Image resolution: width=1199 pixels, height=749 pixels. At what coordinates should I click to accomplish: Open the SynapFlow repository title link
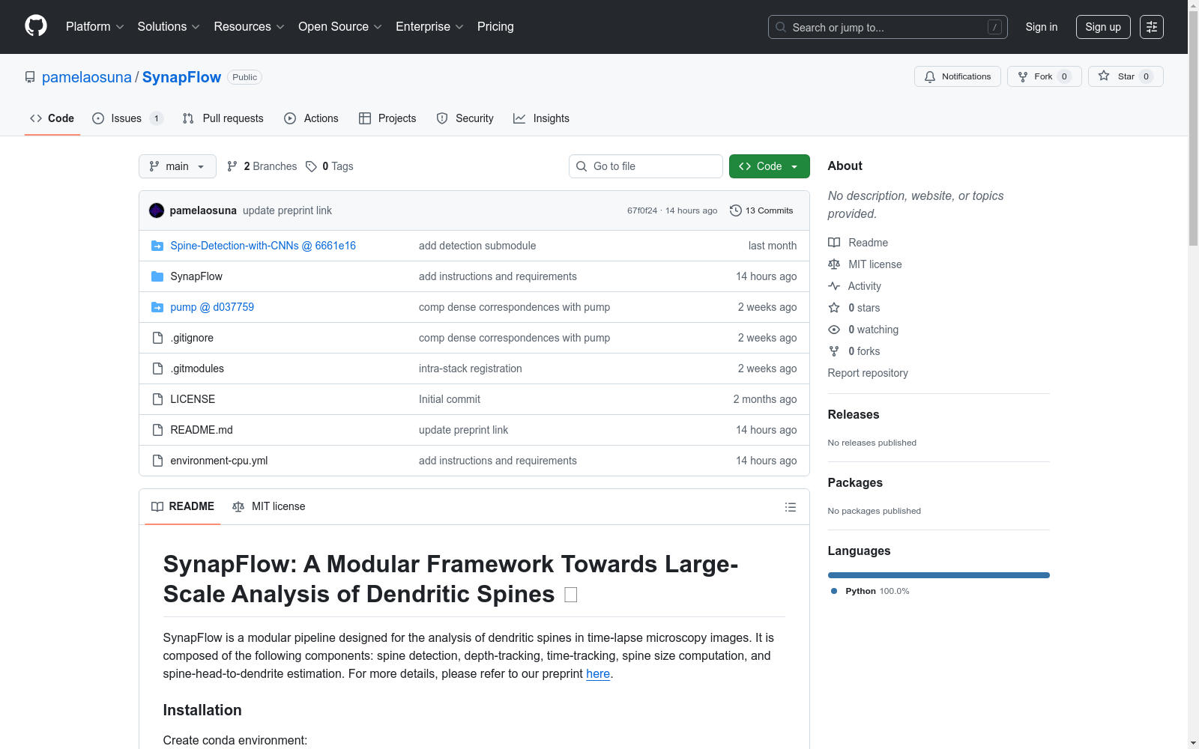181,77
